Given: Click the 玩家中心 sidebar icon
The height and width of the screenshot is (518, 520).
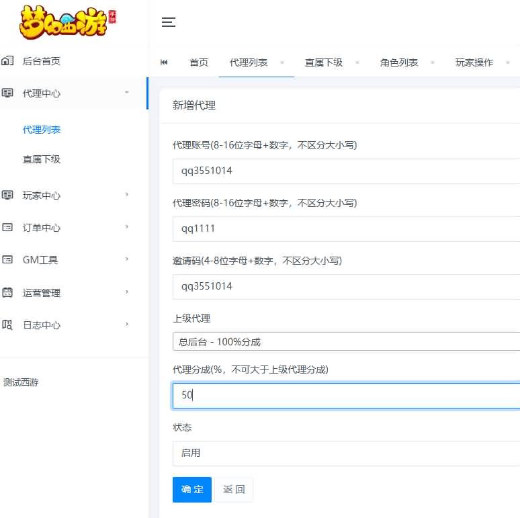Looking at the screenshot, I should click(x=7, y=195).
